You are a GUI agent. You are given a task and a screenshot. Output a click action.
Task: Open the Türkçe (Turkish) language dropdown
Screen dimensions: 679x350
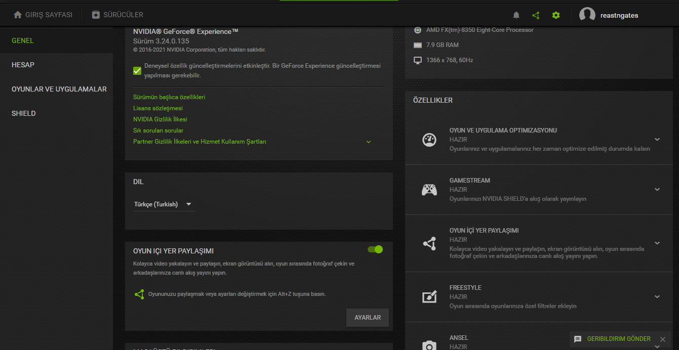[163, 204]
